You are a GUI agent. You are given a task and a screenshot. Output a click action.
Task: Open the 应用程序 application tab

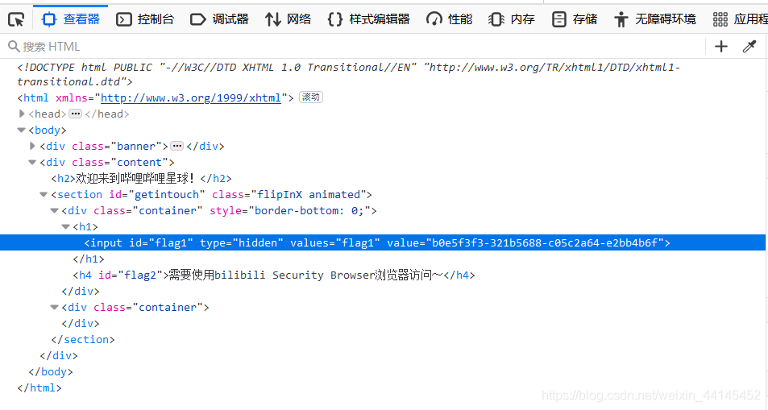(x=740, y=19)
